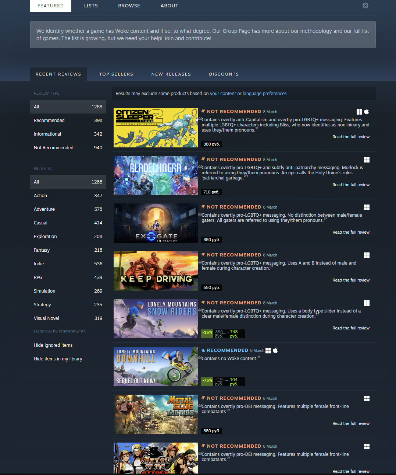Filter to RPG games
Image resolution: width=396 pixels, height=475 pixels.
pyautogui.click(x=68, y=277)
